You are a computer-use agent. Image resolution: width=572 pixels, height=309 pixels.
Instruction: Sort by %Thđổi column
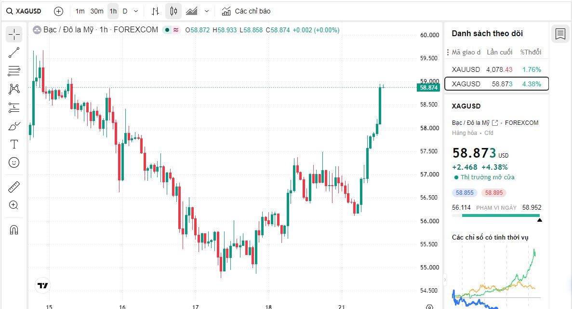point(531,52)
